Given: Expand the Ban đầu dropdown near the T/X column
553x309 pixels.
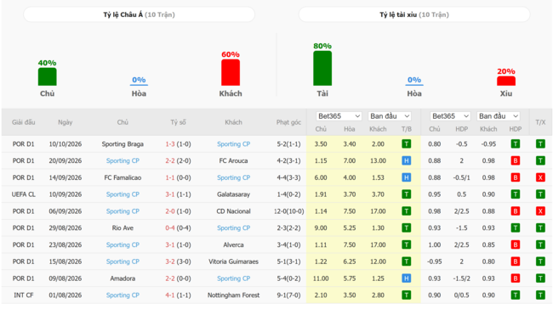Looking at the screenshot, I should coord(499,116).
